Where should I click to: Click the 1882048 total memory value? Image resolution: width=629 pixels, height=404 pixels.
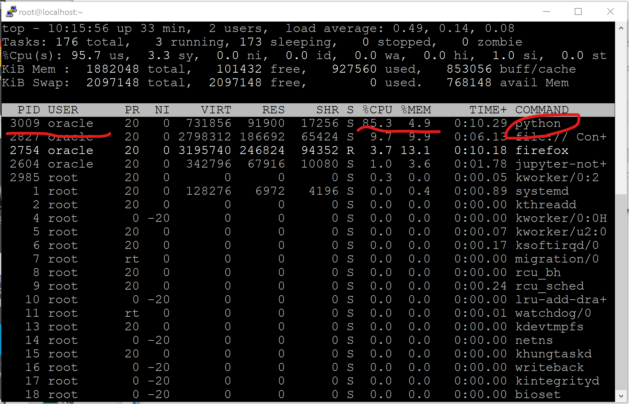[x=113, y=69]
